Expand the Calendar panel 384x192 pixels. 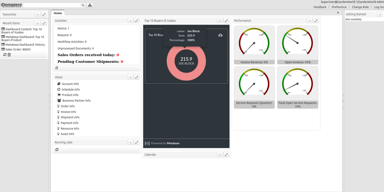220,155
